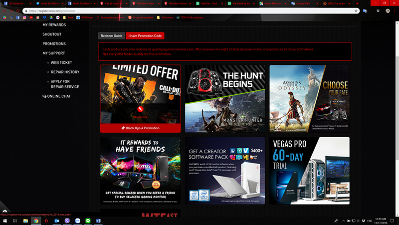The width and height of the screenshot is (399, 225).
Task: Open the Chrome profile avatar
Action: [388, 11]
